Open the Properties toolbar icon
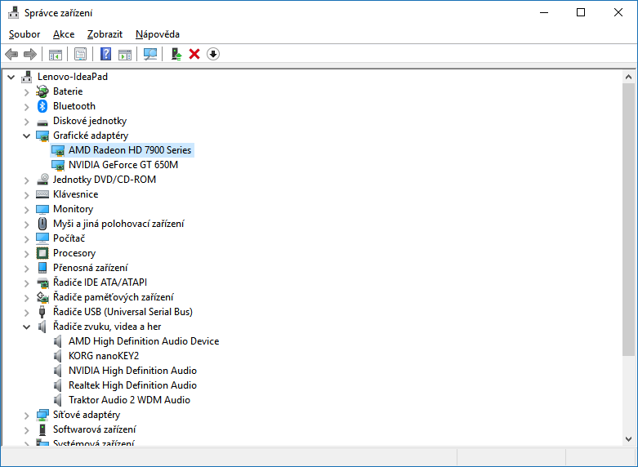The height and width of the screenshot is (467, 638). (80, 54)
